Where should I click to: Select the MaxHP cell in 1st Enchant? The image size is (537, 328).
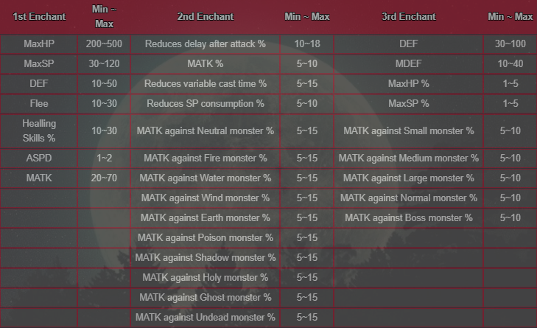coord(39,44)
